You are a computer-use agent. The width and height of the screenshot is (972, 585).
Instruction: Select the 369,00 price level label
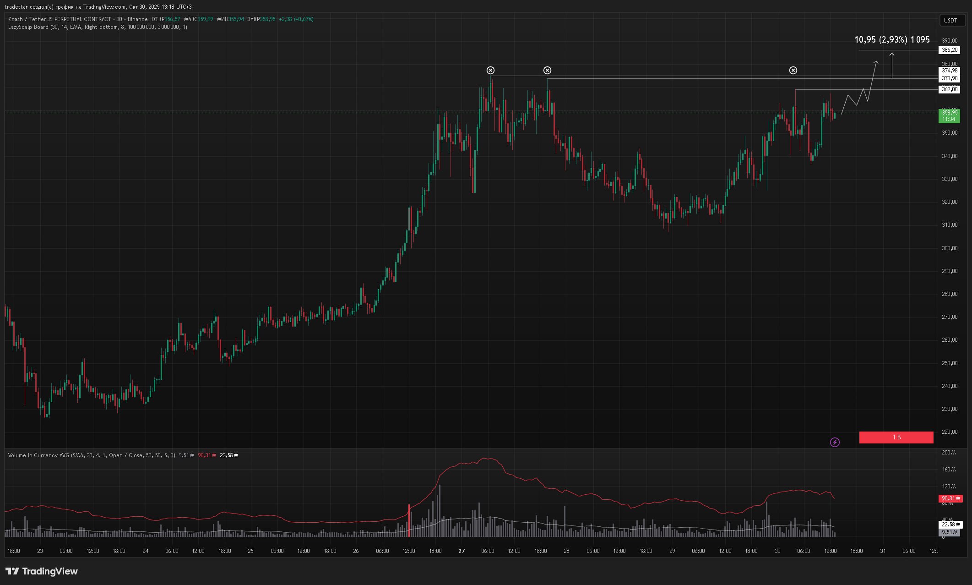(x=950, y=89)
